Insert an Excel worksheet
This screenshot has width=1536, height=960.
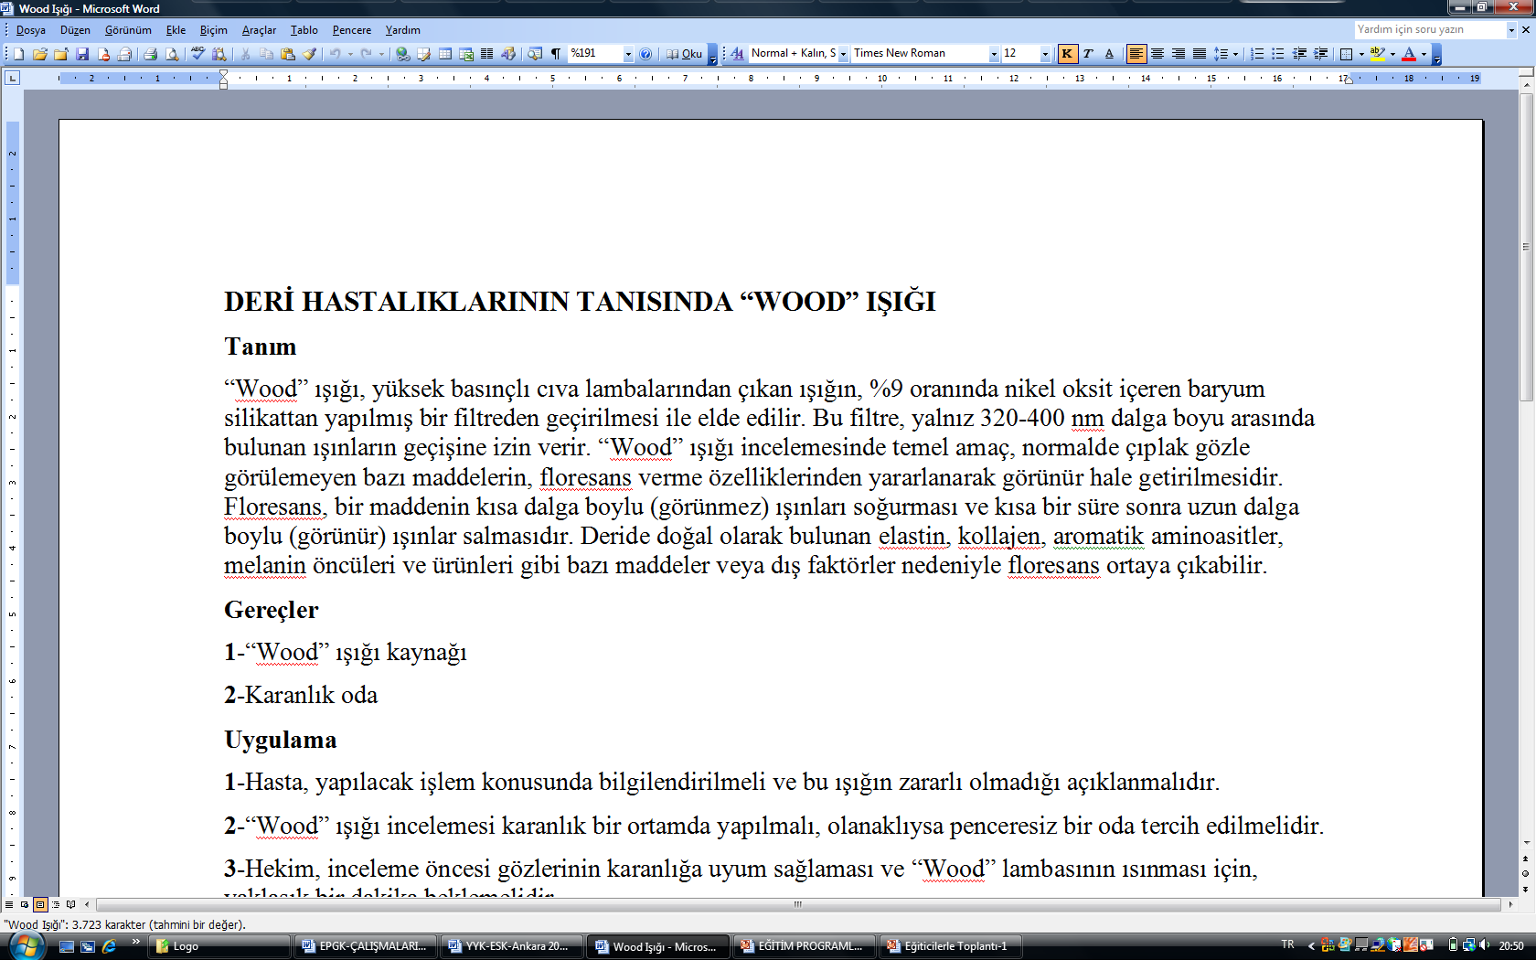pyautogui.click(x=466, y=54)
